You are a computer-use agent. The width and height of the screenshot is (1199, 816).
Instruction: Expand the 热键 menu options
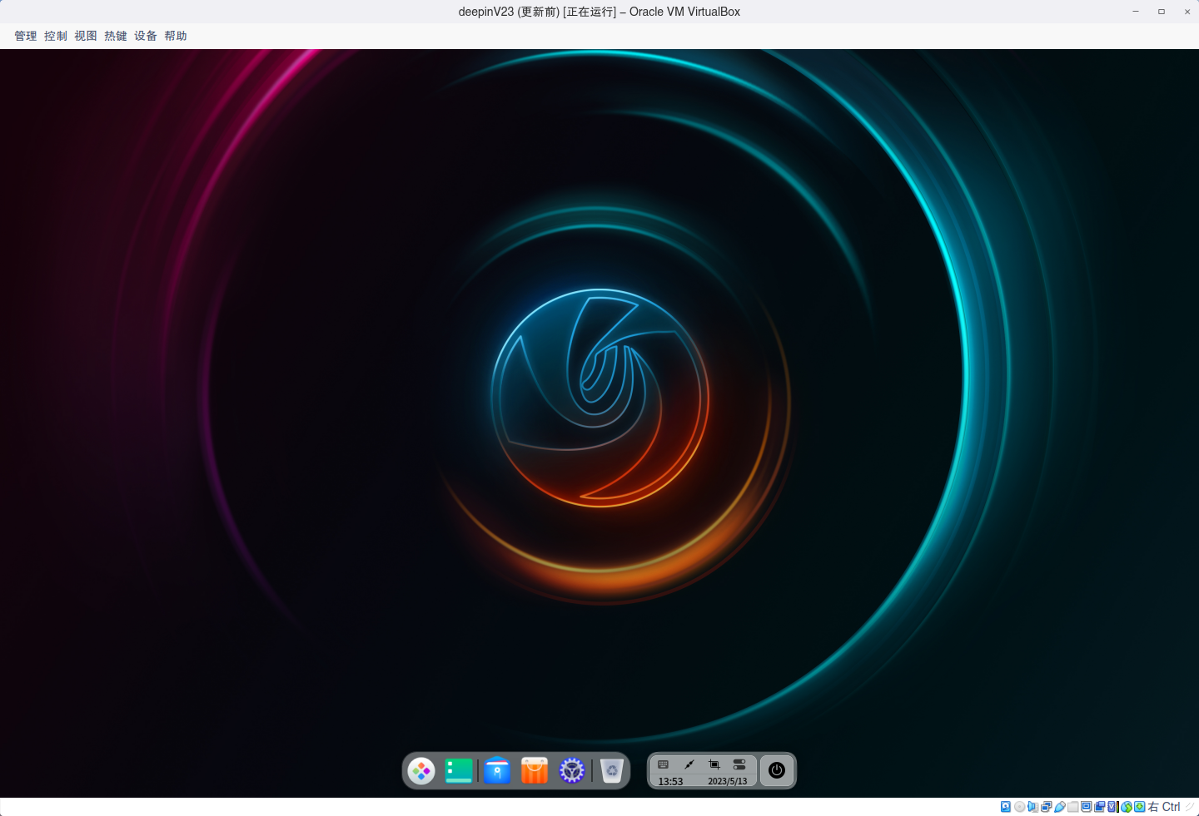(x=115, y=36)
